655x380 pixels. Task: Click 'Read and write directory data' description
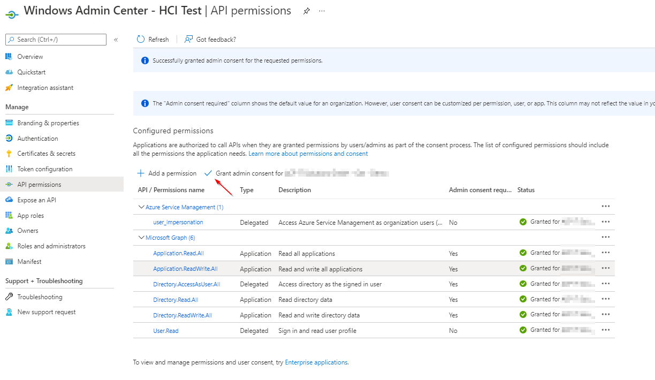point(319,315)
